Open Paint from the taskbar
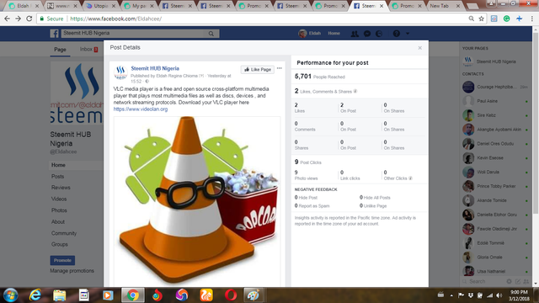 (x=253, y=295)
